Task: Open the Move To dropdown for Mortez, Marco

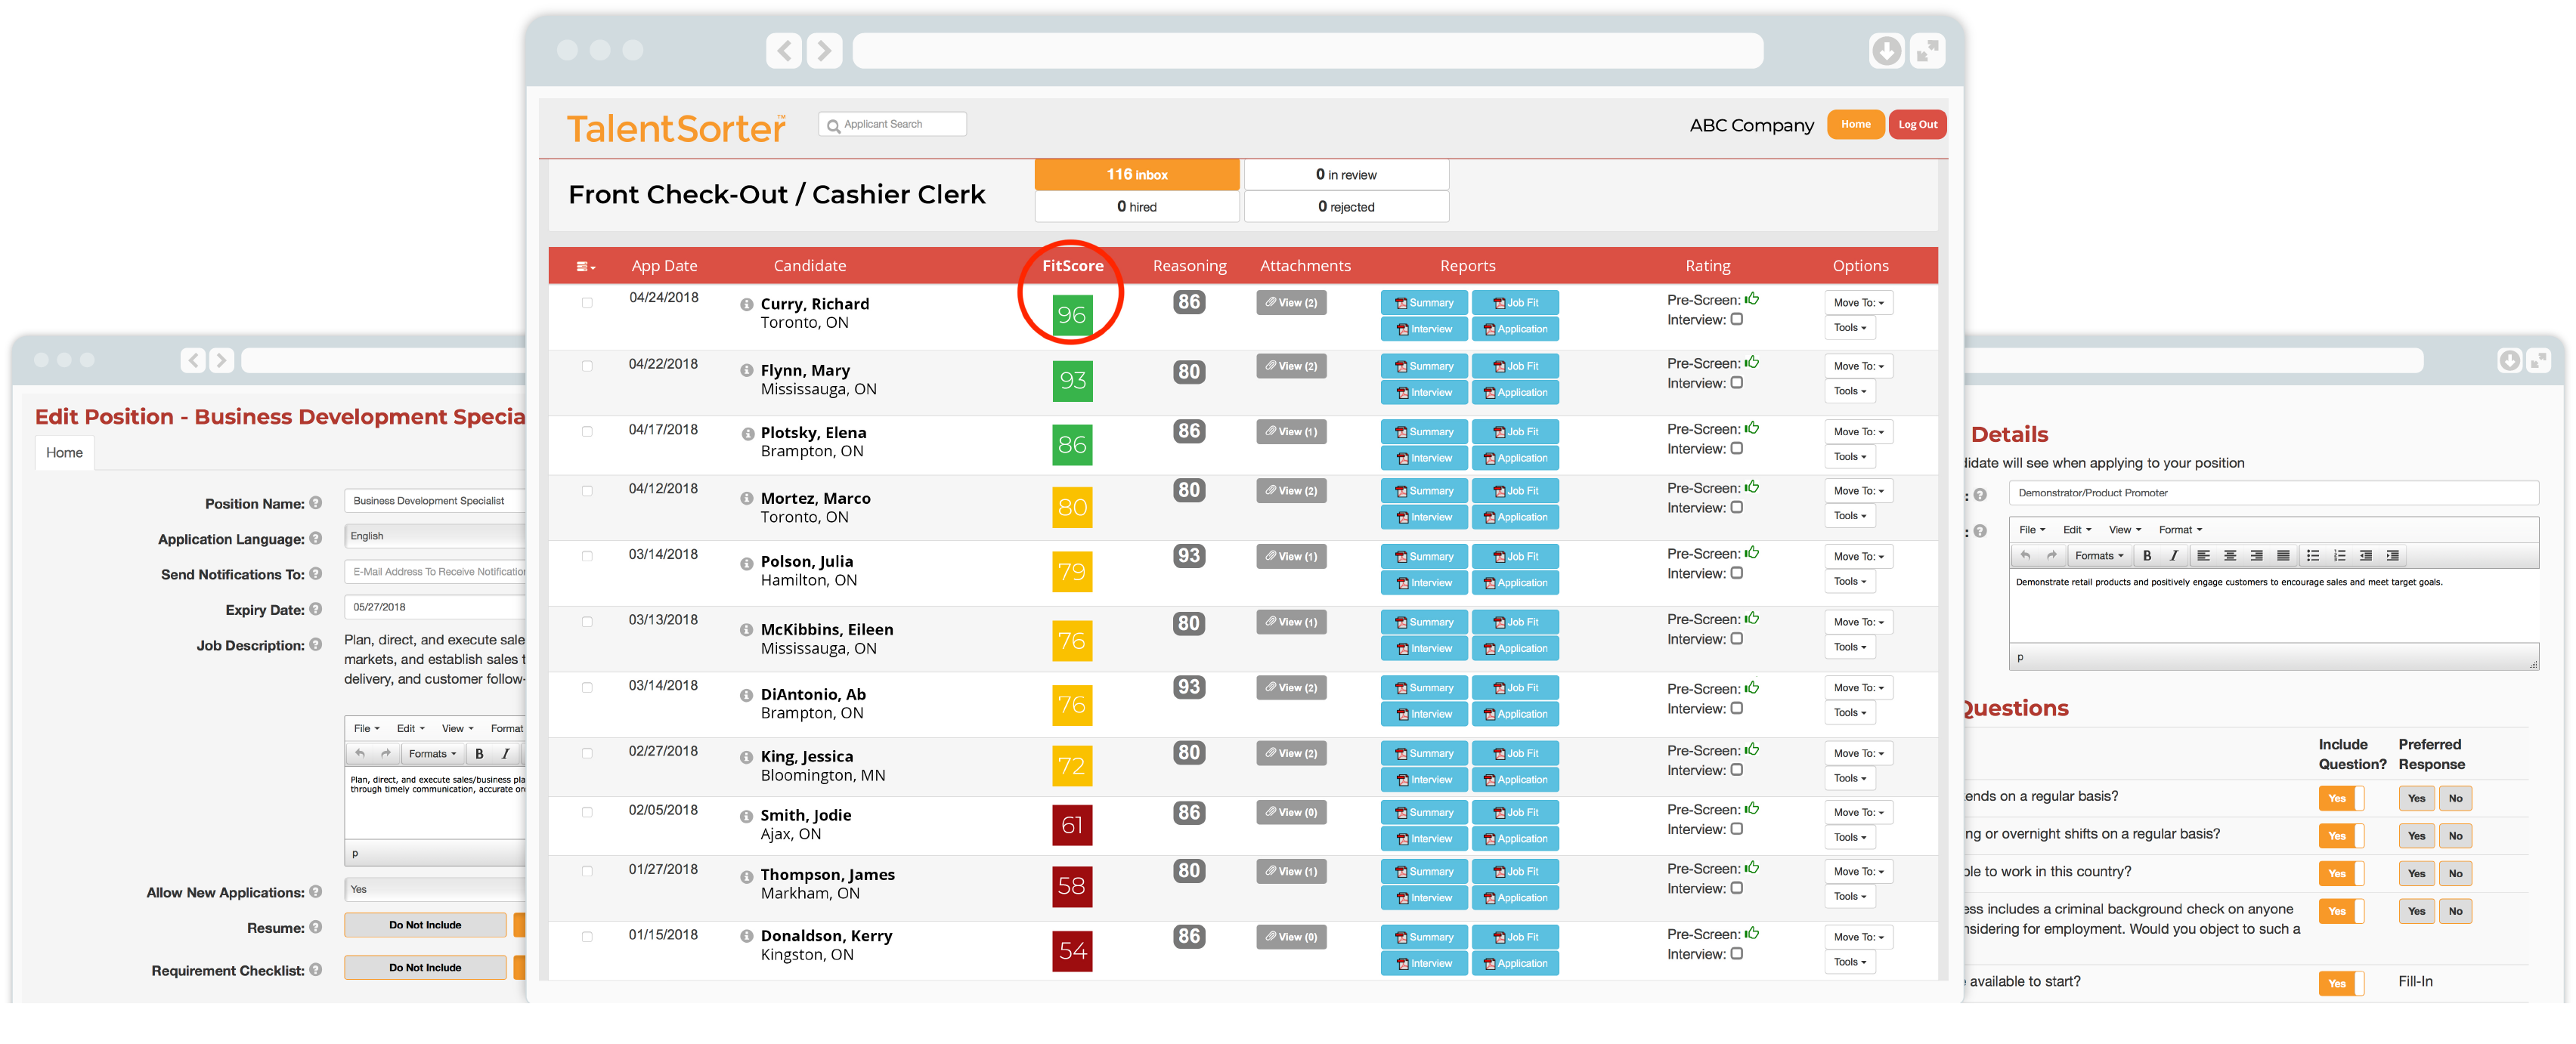Action: coord(1858,490)
